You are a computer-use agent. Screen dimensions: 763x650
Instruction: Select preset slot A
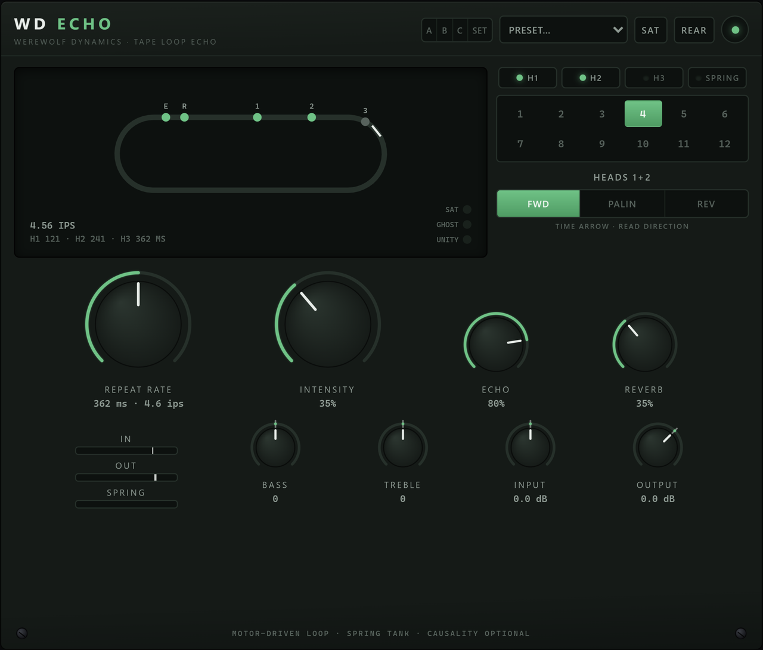[x=429, y=30]
